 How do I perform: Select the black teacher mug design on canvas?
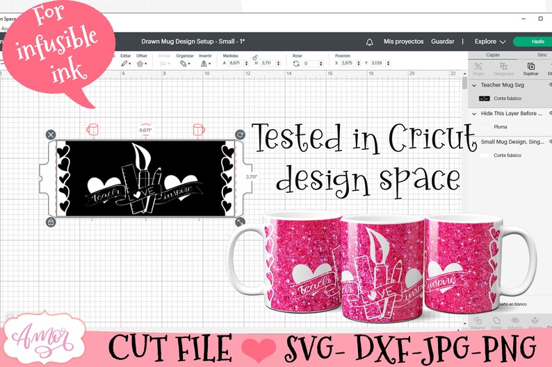click(x=145, y=178)
